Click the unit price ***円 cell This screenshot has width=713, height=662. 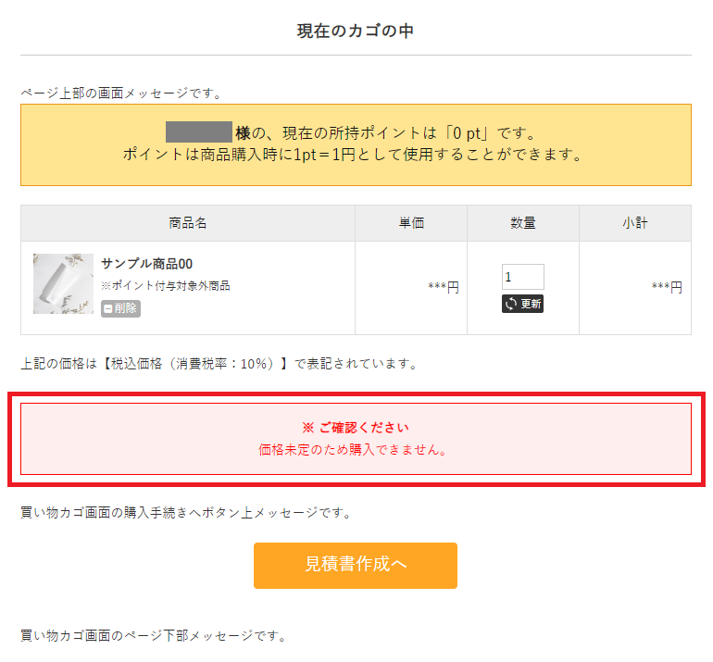pyautogui.click(x=444, y=288)
